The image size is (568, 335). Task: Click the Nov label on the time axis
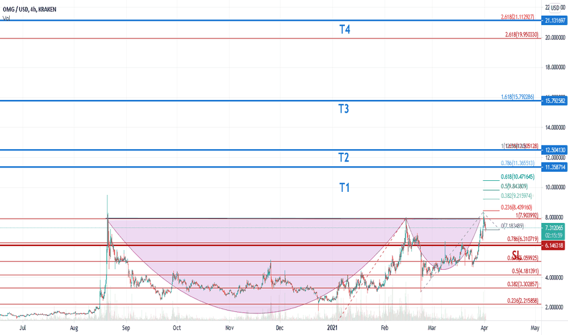coord(229,328)
